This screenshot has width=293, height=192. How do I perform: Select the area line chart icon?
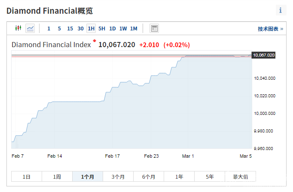(x=30, y=28)
